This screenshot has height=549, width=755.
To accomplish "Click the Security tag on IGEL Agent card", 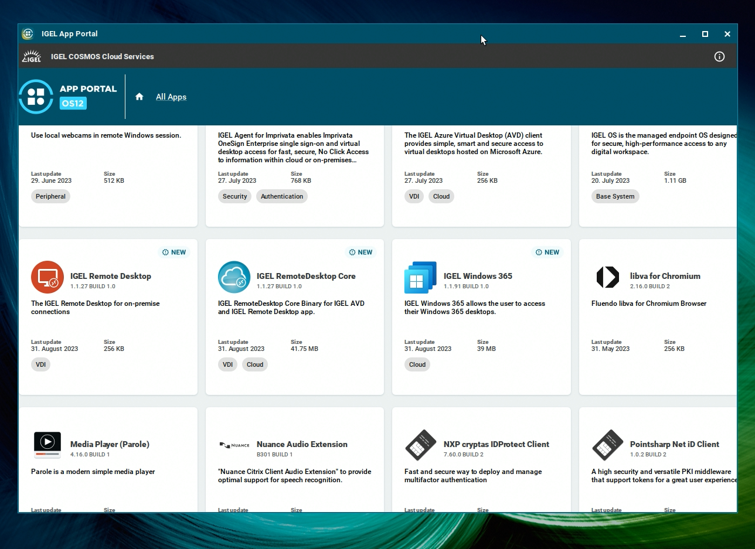I will click(234, 196).
